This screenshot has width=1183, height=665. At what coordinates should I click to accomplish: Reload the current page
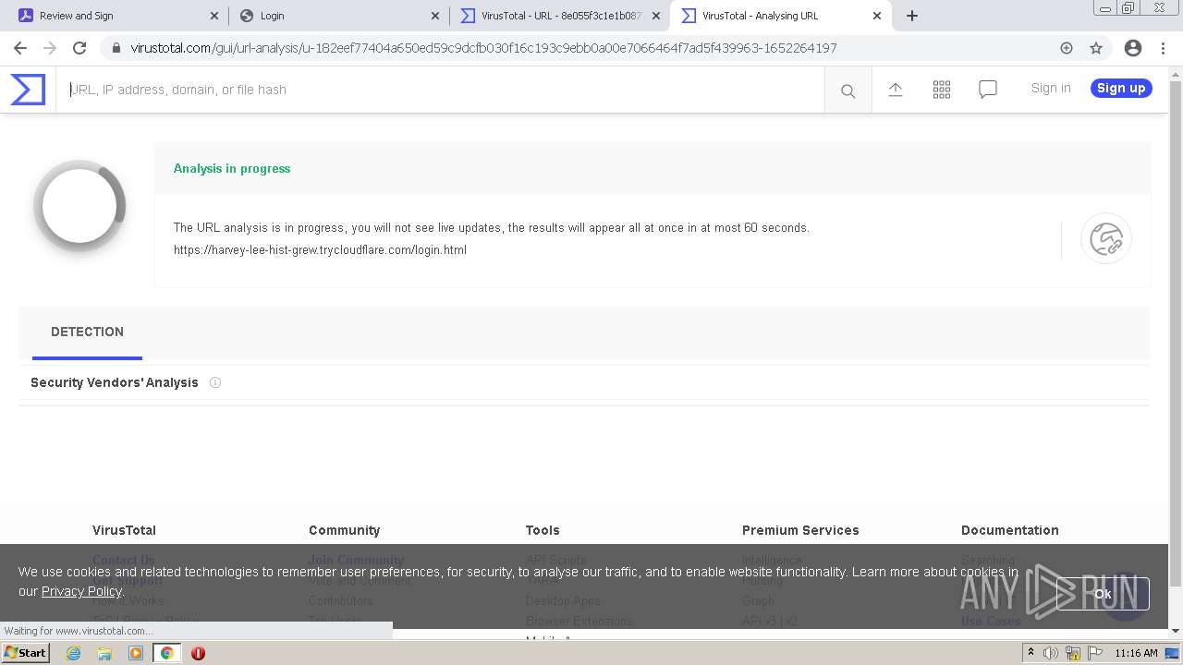[79, 48]
